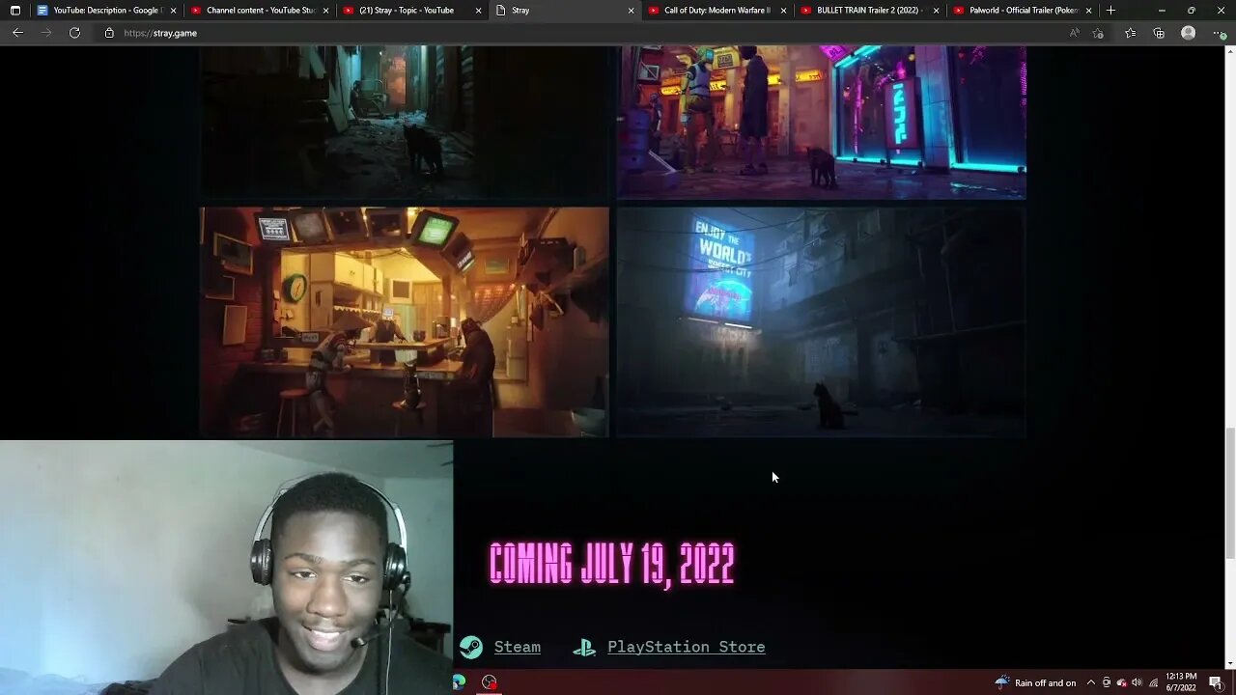Open the tab actions menu icon
The image size is (1236, 695).
tap(14, 11)
